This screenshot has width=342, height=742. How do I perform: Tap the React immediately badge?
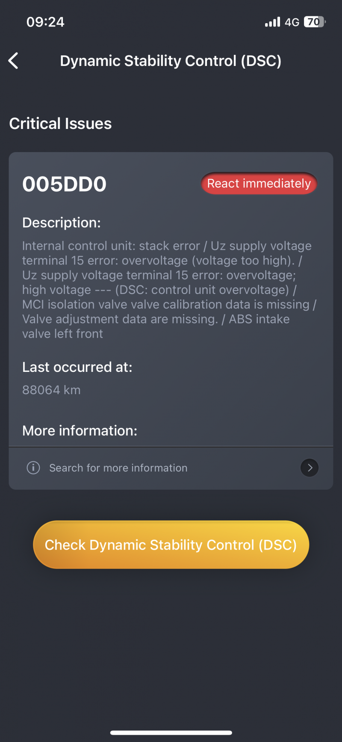click(x=259, y=183)
